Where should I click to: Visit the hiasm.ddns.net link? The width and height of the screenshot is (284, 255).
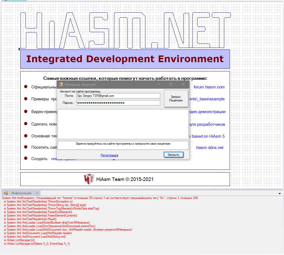pos(210,148)
